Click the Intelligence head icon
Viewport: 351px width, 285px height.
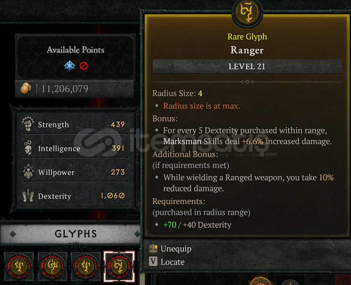pos(28,148)
